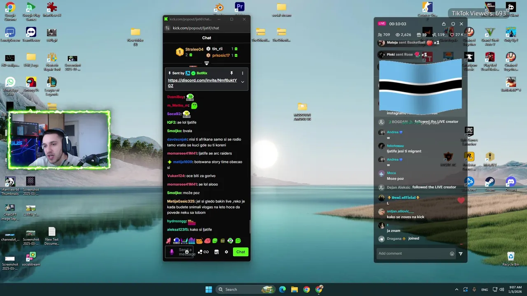The image size is (527, 296).
Task: Open Windows Start menu
Action: pyautogui.click(x=209, y=289)
